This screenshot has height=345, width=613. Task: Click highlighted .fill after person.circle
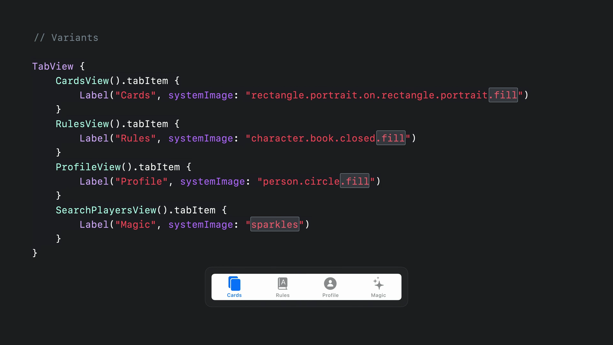point(354,181)
